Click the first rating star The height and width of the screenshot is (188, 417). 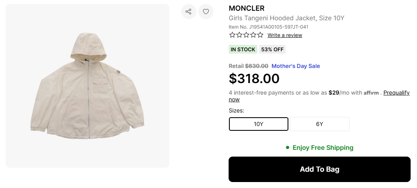[232, 35]
